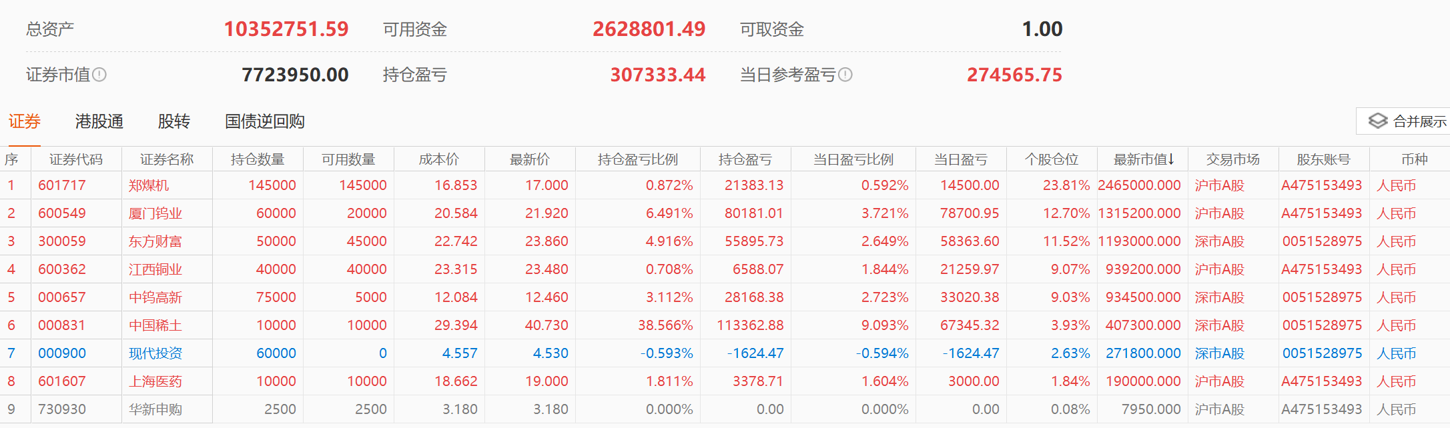Select stock name 上海医药
The width and height of the screenshot is (1450, 428).
tap(155, 381)
